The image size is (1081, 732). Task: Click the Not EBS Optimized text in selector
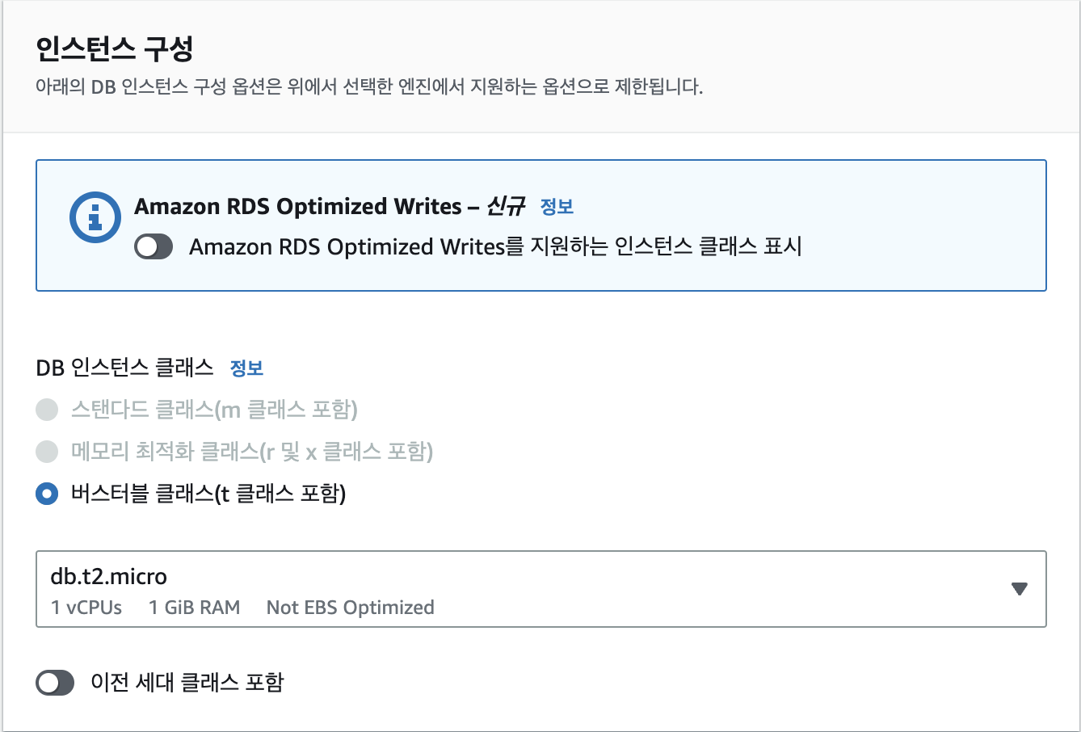coord(351,608)
